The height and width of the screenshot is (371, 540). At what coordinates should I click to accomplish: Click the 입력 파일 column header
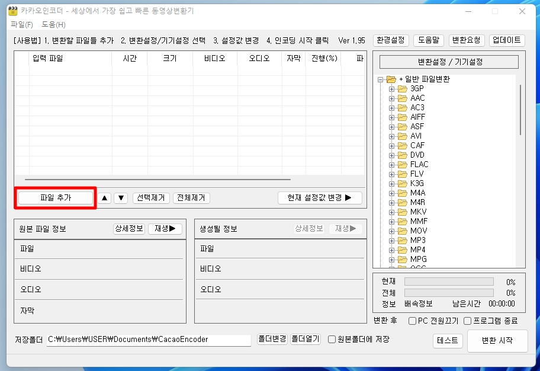click(x=70, y=58)
